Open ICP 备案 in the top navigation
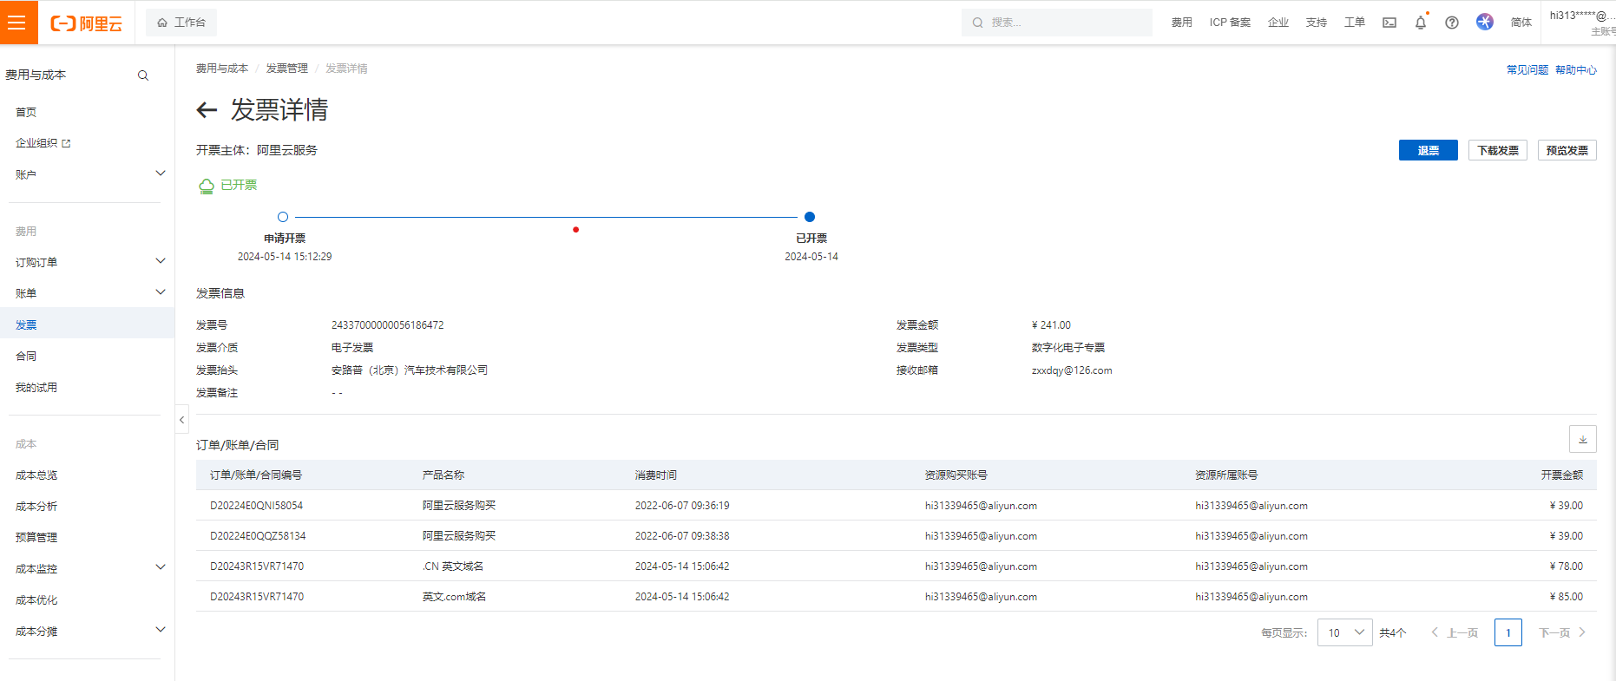 click(1230, 23)
